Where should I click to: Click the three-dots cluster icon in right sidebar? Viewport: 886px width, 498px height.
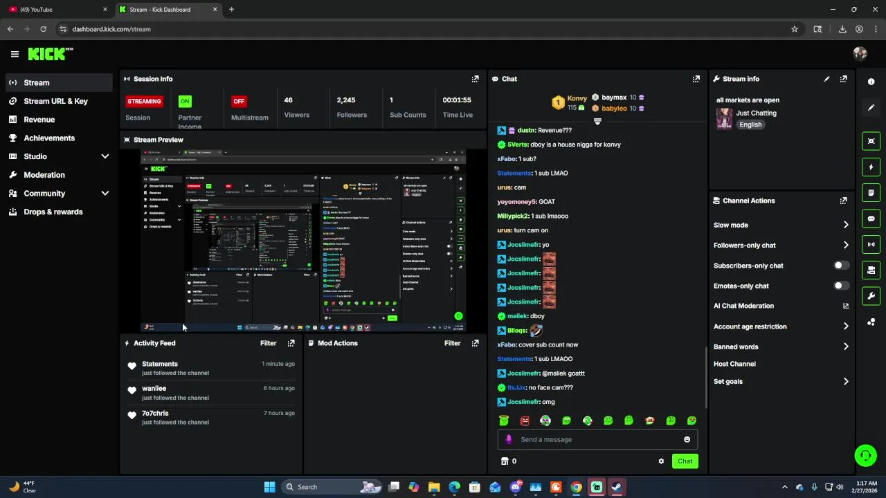[x=871, y=322]
